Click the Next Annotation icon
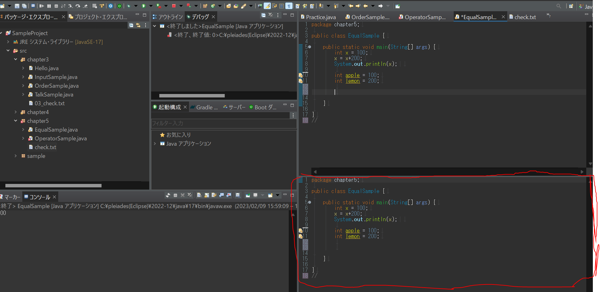This screenshot has height=292, width=601. tap(321, 6)
